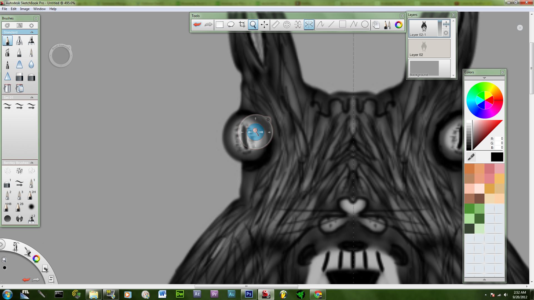Select the straight Line tool
This screenshot has width=534, height=300.
coord(332,24)
